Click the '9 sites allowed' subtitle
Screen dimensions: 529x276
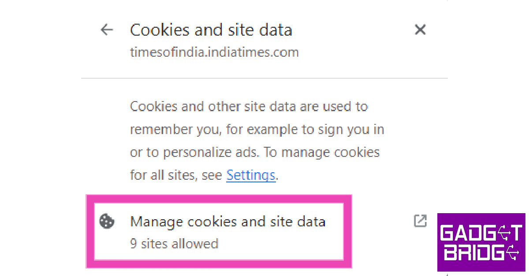(x=174, y=243)
